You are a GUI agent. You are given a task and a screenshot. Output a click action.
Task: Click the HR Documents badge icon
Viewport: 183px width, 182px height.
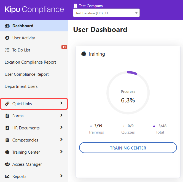coord(7,128)
